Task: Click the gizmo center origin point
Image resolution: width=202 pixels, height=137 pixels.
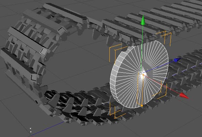Action: point(143,75)
